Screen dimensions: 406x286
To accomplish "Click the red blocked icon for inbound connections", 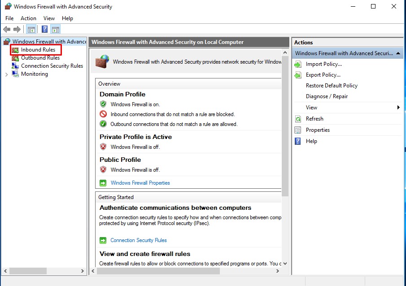I will click(103, 114).
